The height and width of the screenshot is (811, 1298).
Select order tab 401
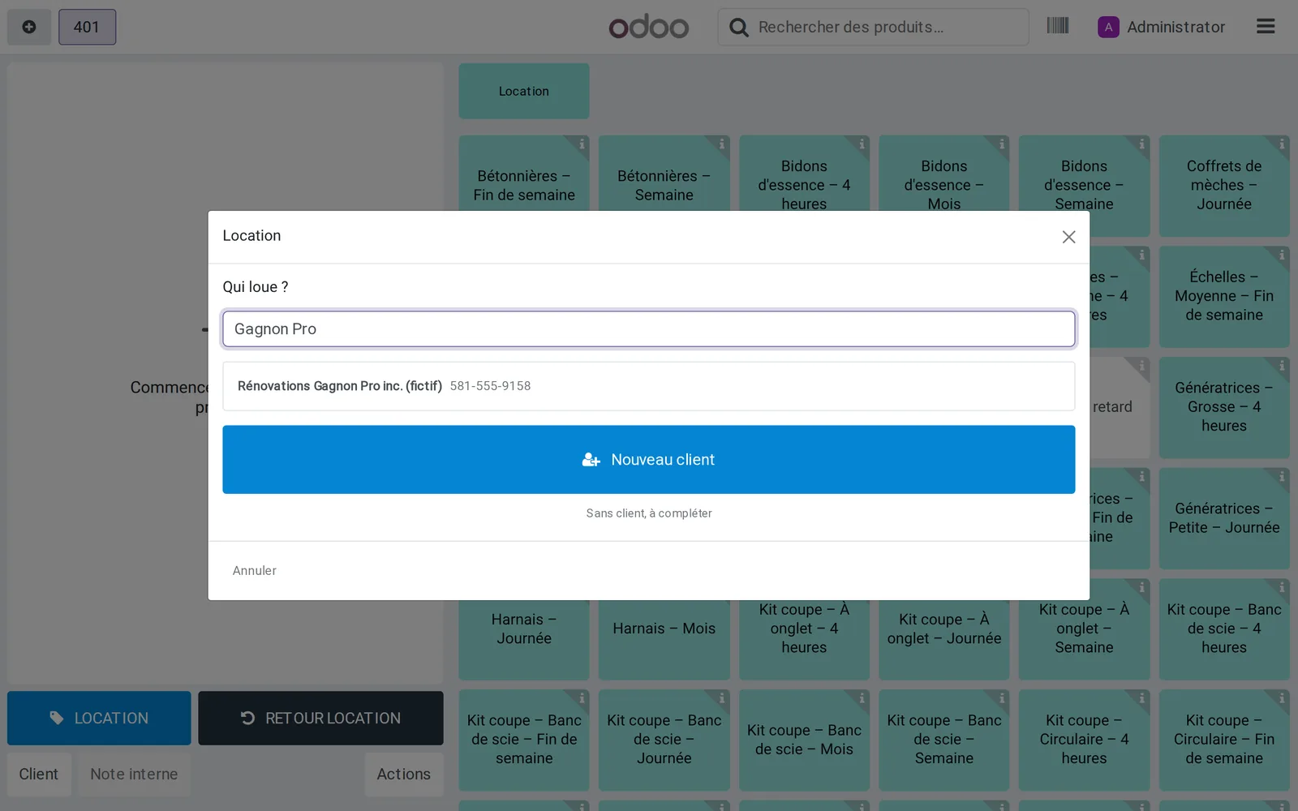[x=87, y=27]
